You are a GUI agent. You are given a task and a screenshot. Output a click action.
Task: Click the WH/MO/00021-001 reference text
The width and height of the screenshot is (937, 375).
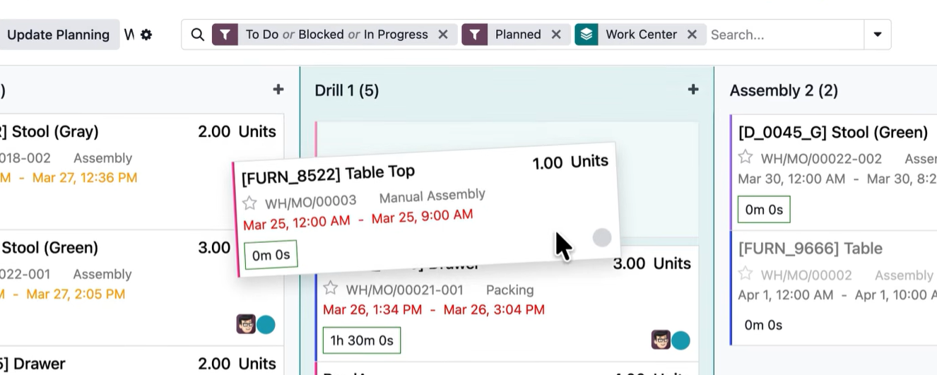coord(405,290)
